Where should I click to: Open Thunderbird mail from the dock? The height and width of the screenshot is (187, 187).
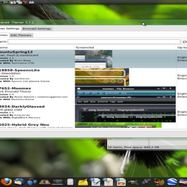pos(19,182)
